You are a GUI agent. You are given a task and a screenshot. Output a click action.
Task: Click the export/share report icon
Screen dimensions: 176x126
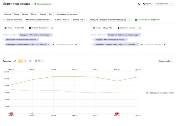[139, 4]
